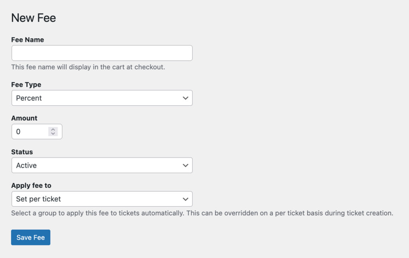Click the New Fee heading

(x=34, y=18)
